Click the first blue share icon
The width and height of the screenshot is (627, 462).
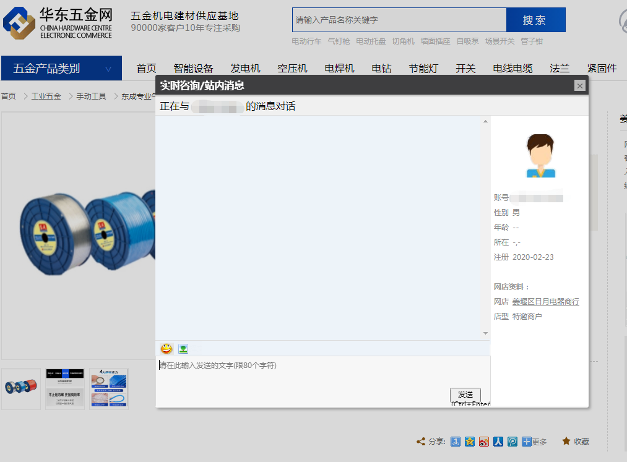pyautogui.click(x=456, y=442)
